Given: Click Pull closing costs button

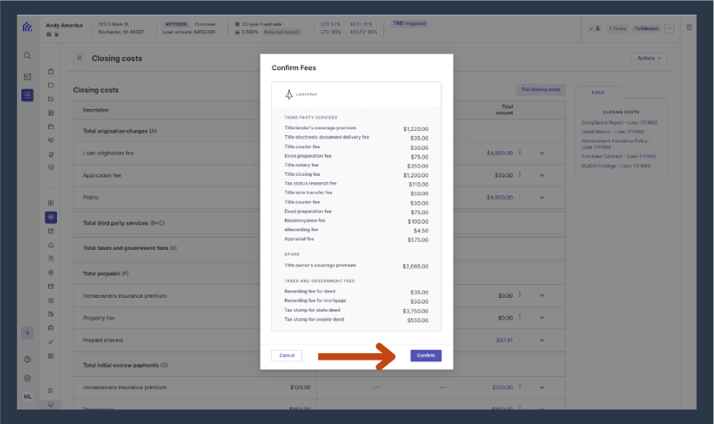Looking at the screenshot, I should (x=541, y=90).
